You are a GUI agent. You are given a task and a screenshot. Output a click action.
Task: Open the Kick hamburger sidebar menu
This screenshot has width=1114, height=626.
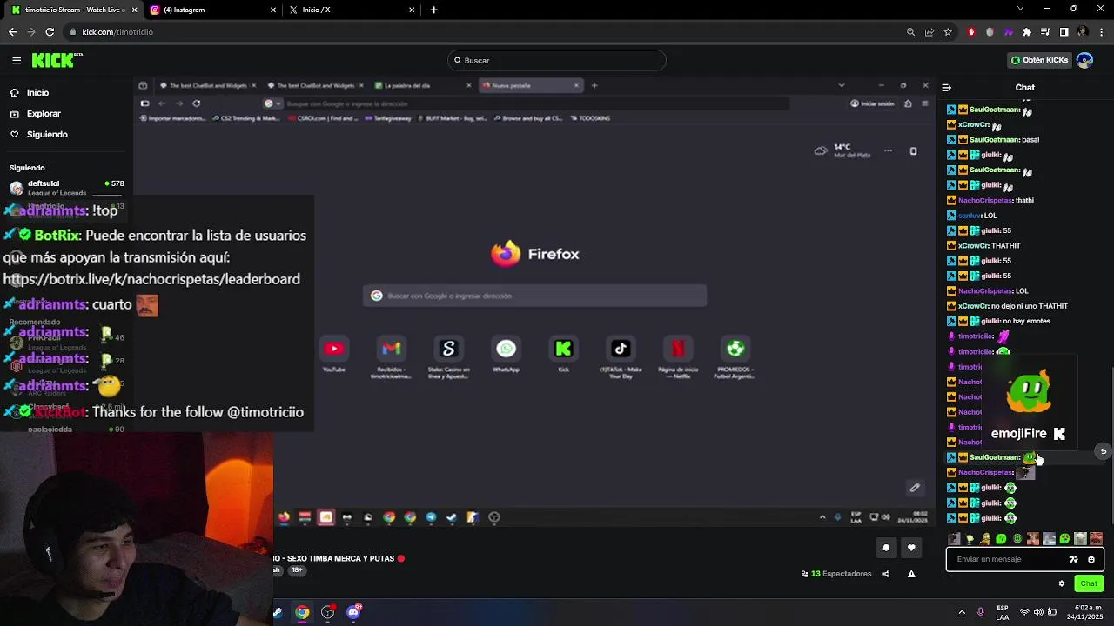click(17, 60)
